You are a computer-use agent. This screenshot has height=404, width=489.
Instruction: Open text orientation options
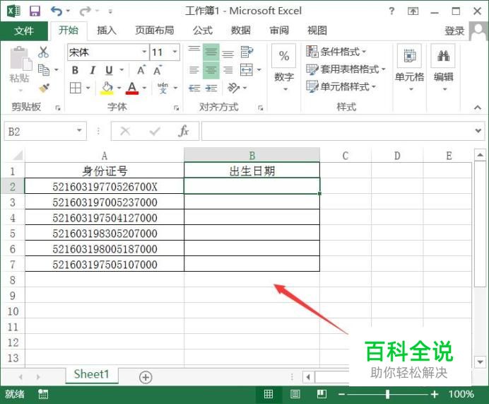[x=234, y=88]
